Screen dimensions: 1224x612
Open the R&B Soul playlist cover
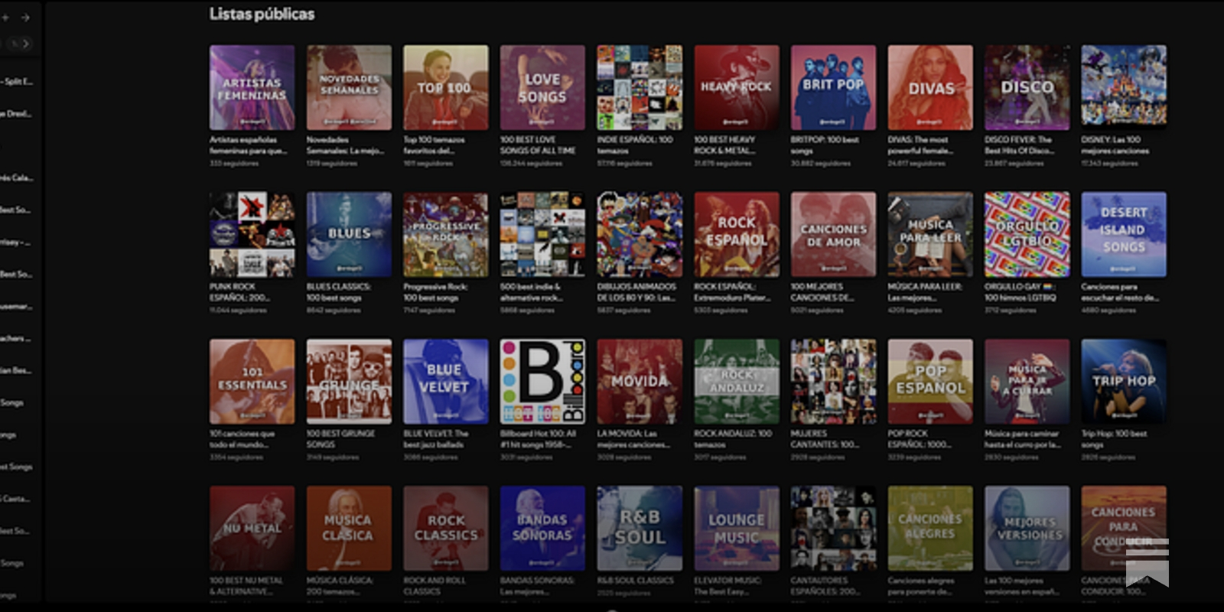[x=640, y=529]
